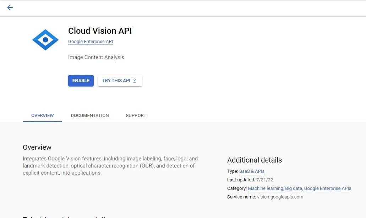Click the Overview section heading
Viewport: 366px width, 218px height.
pos(37,147)
